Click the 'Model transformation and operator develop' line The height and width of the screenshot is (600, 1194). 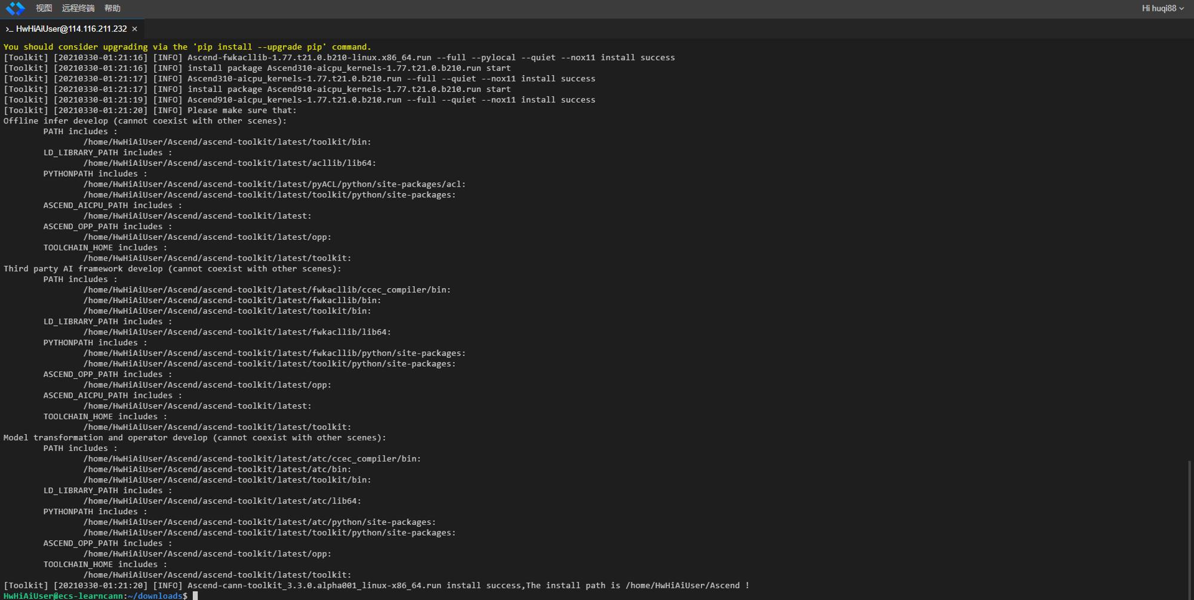[x=195, y=438]
